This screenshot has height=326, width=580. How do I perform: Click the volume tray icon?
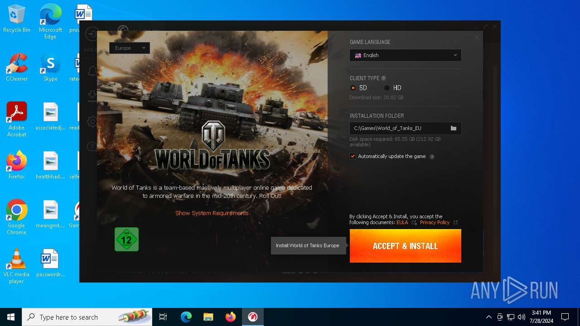coord(522,317)
